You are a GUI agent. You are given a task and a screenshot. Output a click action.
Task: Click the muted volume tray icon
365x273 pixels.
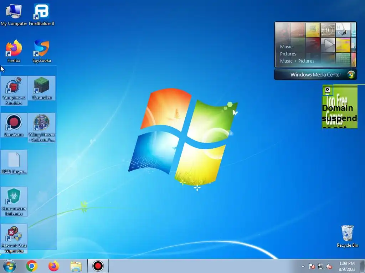click(x=329, y=266)
